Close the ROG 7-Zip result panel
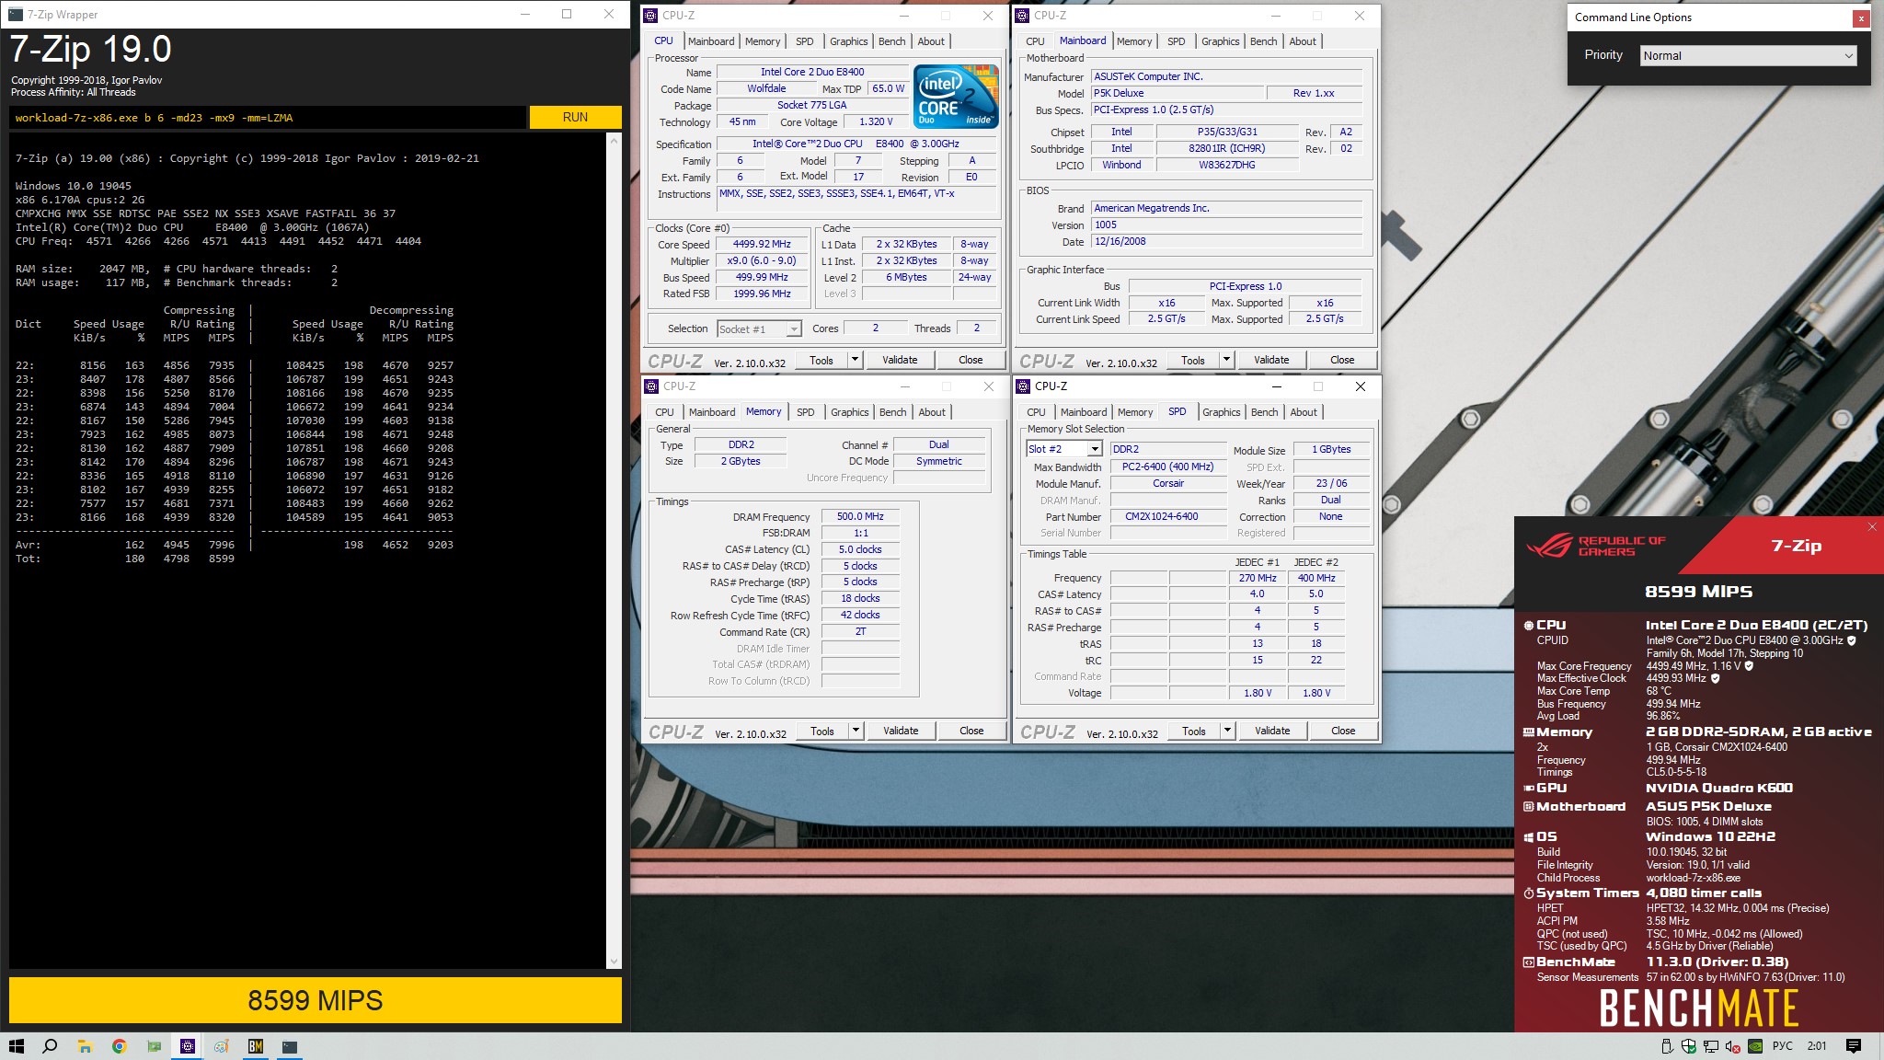This screenshot has width=1884, height=1060. tap(1872, 527)
